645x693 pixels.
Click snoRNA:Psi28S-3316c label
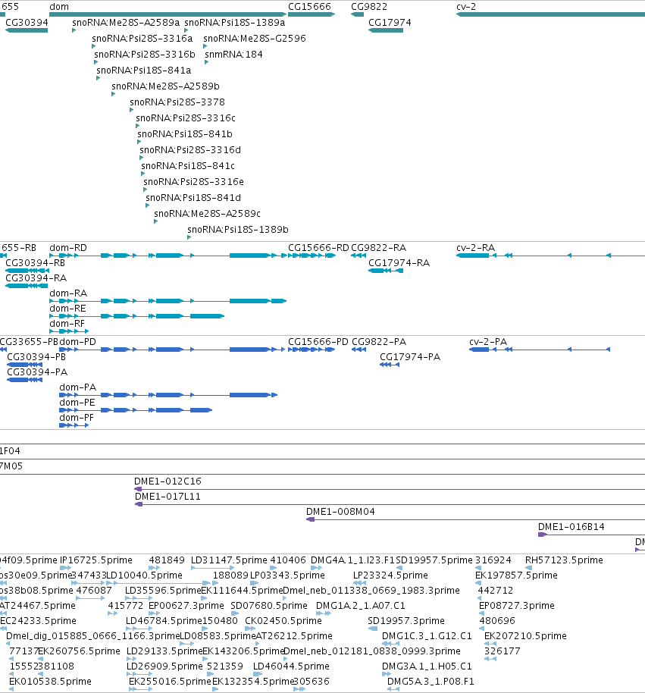point(186,118)
